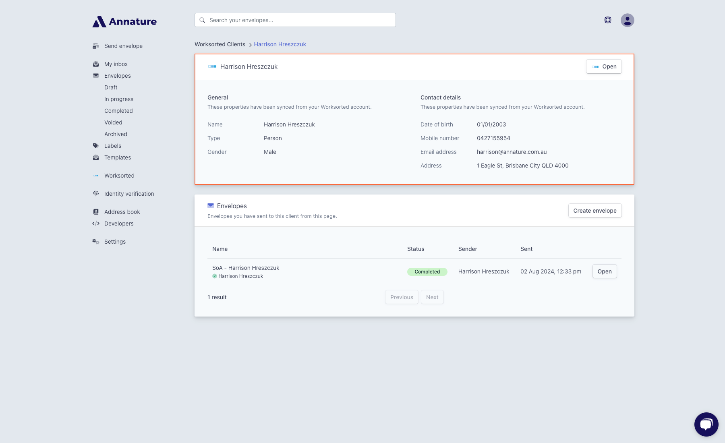This screenshot has height=443, width=725.
Task: Click the sent date 02 Aug 2024, 12:33 pm
Action: coord(551,271)
